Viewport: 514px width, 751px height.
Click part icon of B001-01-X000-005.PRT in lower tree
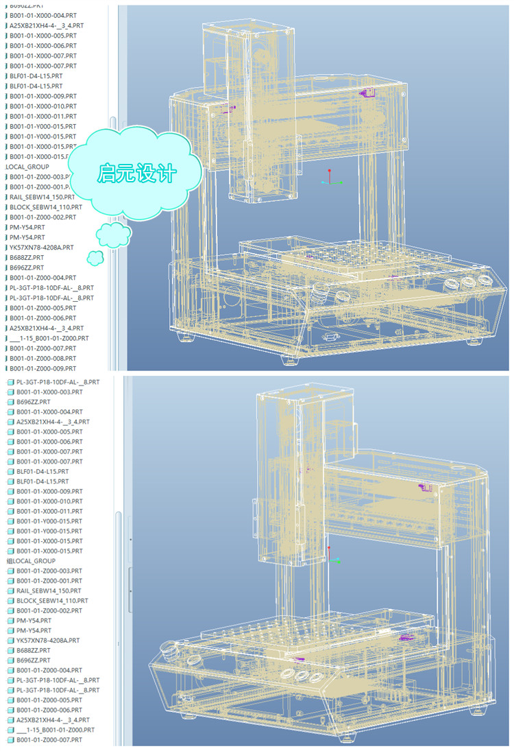tap(10, 431)
